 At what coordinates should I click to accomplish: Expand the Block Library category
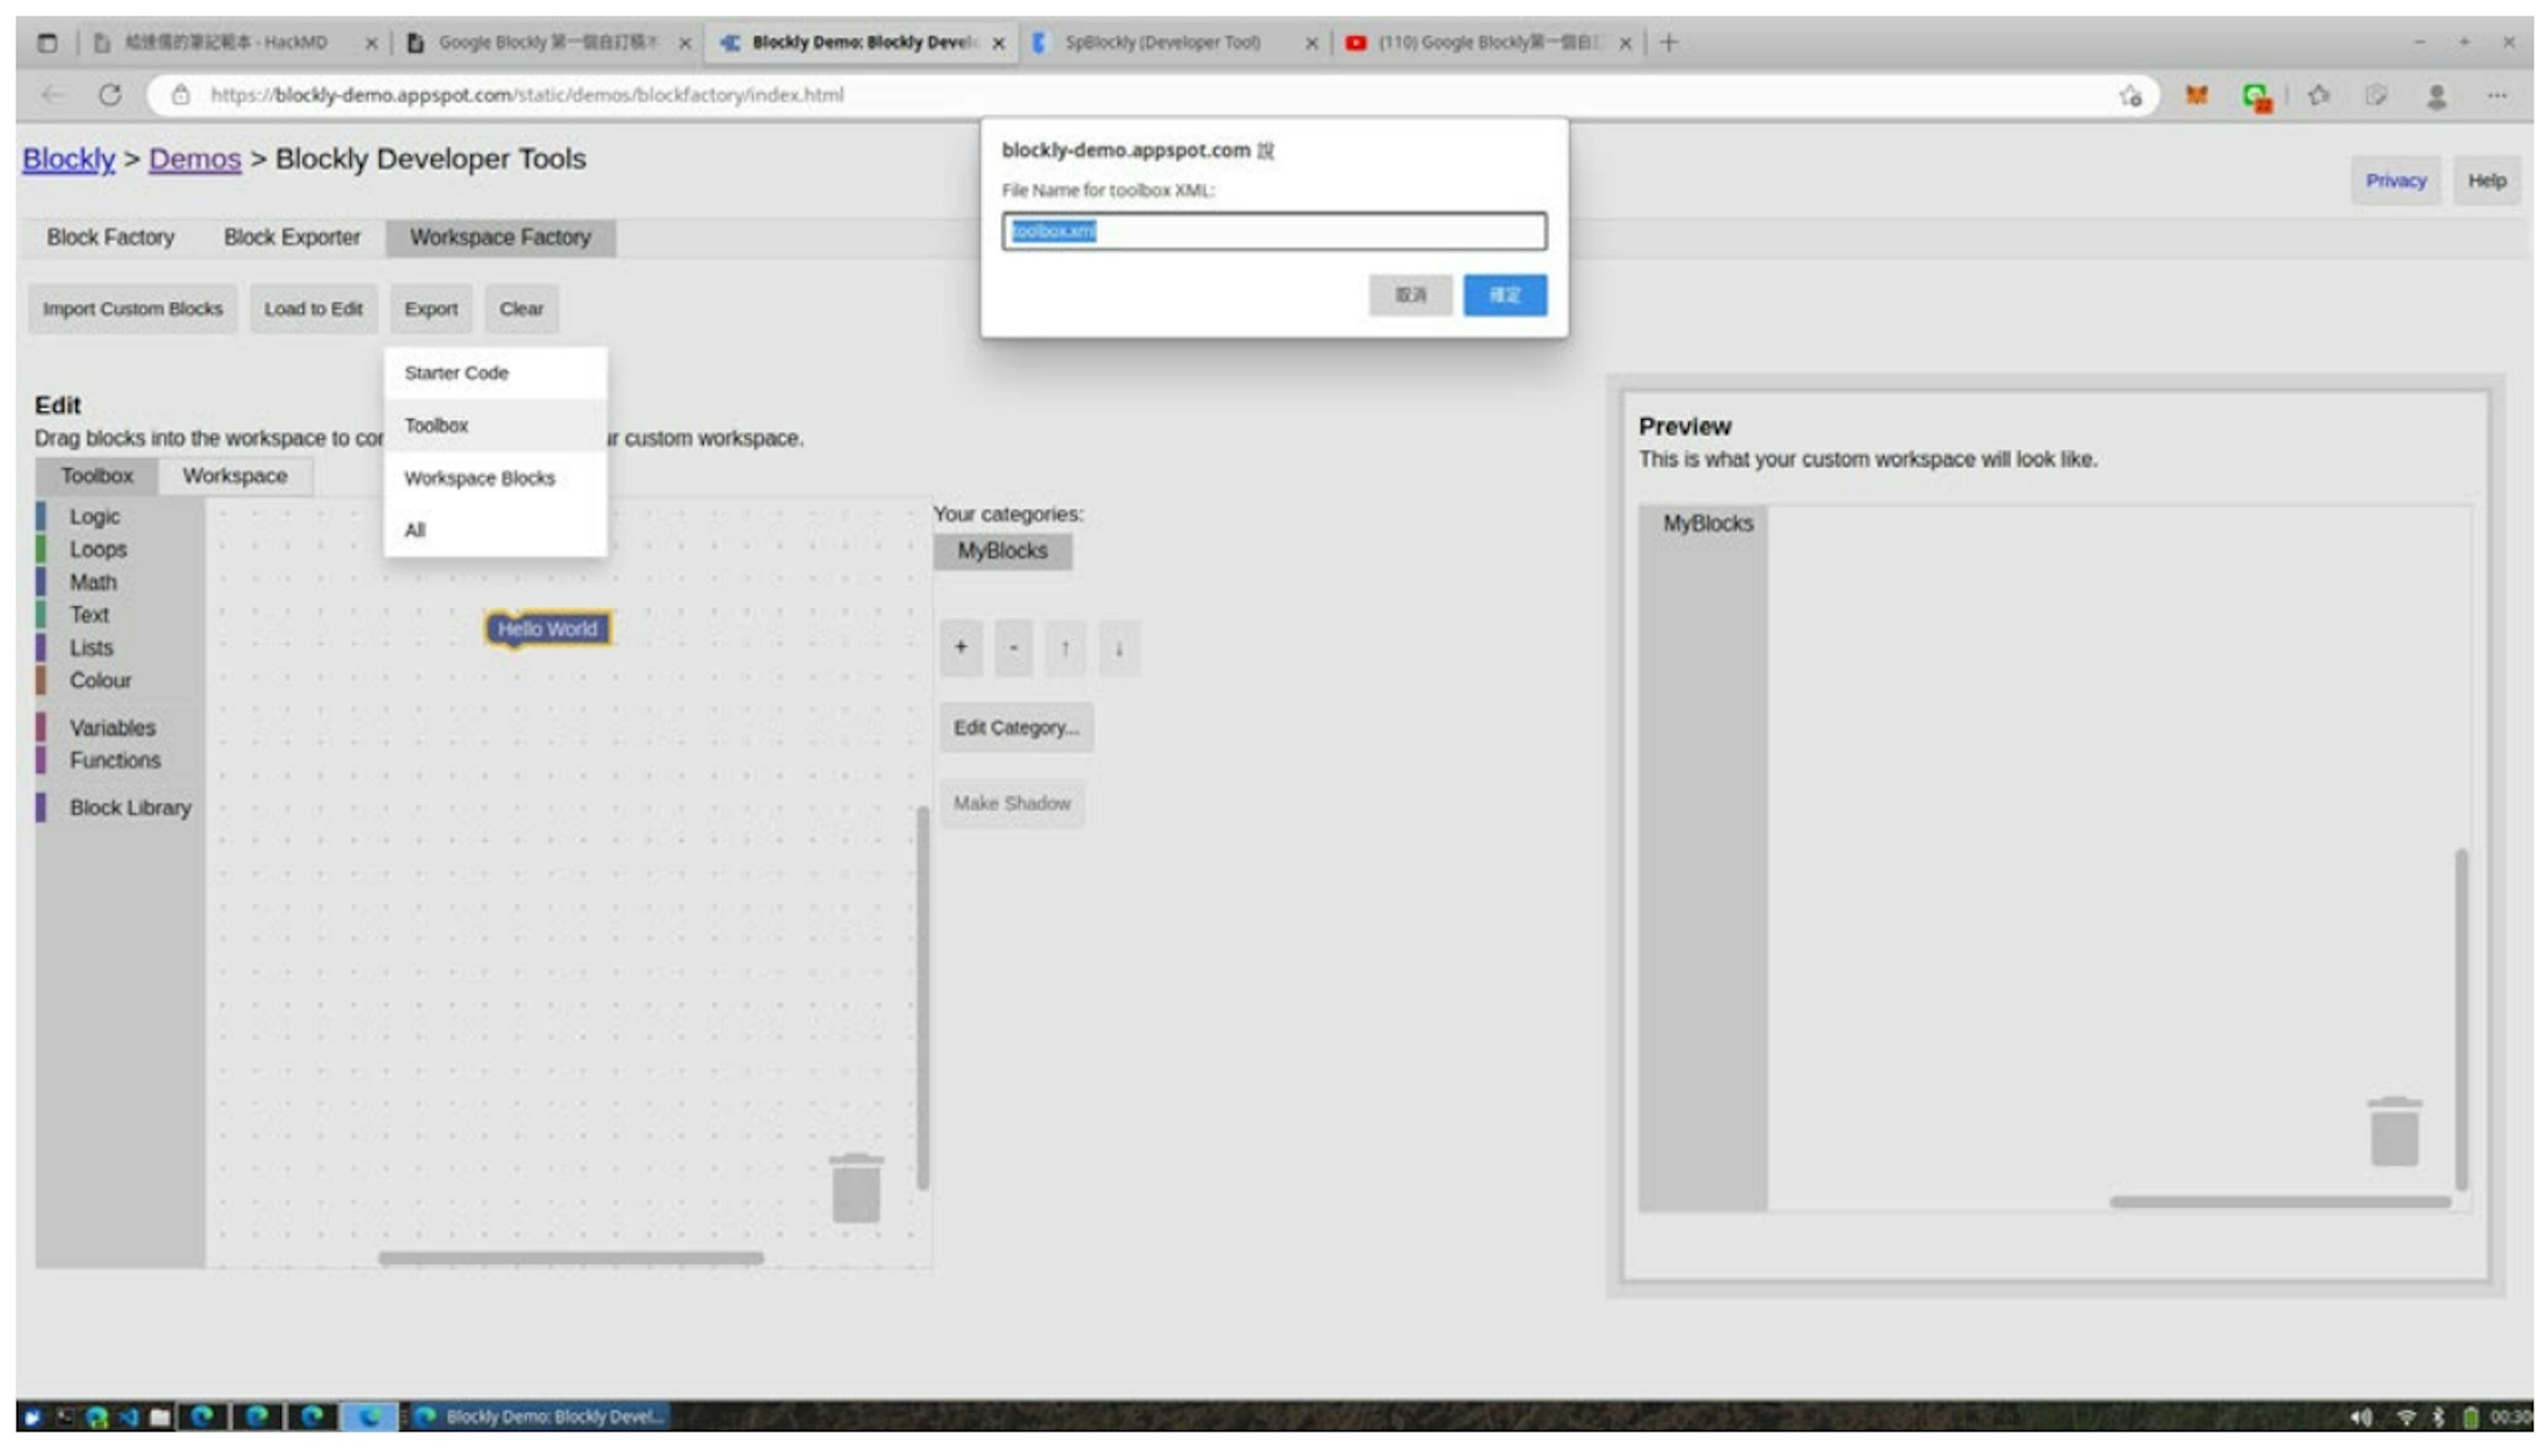130,808
